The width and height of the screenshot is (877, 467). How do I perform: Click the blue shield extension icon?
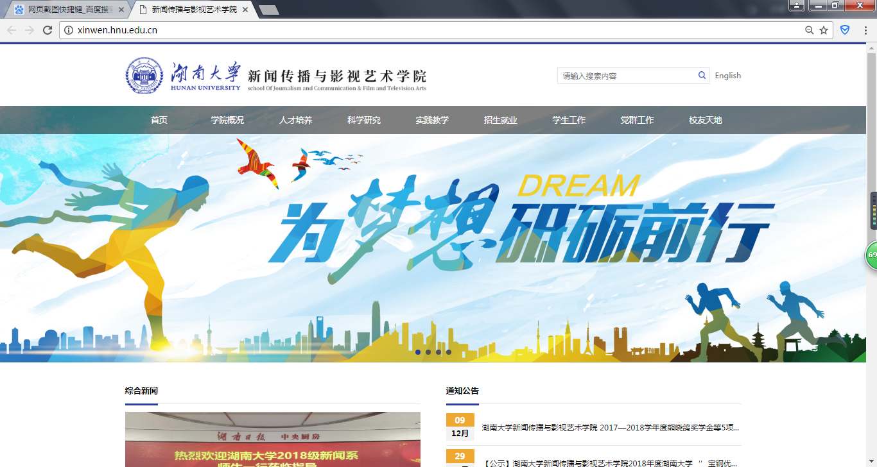pos(845,30)
